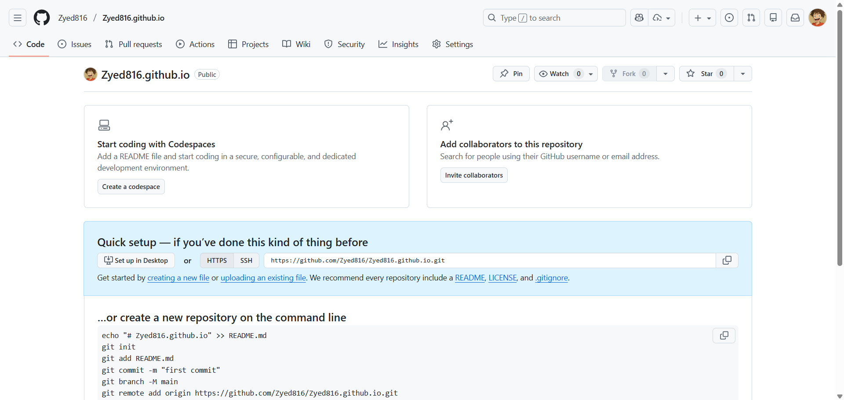Click the search magnifier icon

(492, 18)
